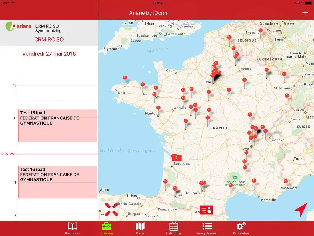
Task: Click the Toulouse label on the map
Action: (x=193, y=193)
